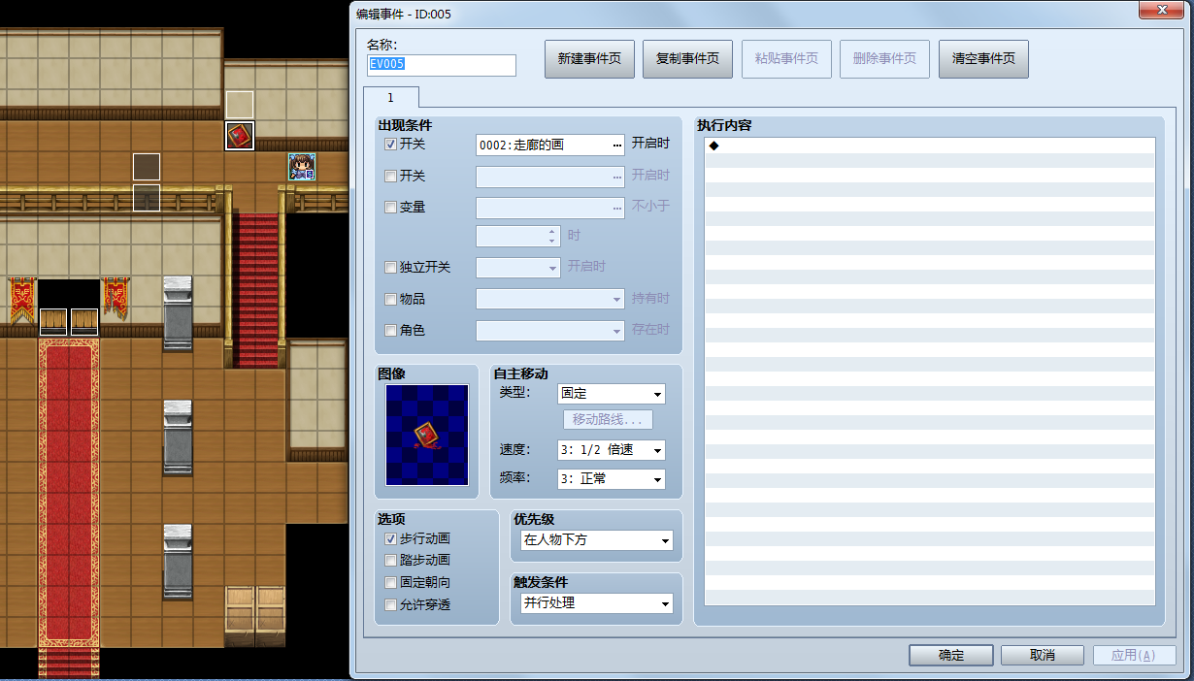1194x681 pixels.
Task: Click the 清空事件页 button
Action: click(x=983, y=58)
